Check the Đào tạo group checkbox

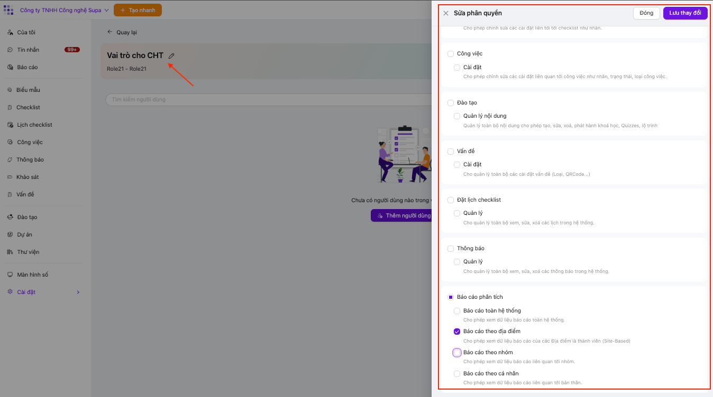click(x=451, y=103)
